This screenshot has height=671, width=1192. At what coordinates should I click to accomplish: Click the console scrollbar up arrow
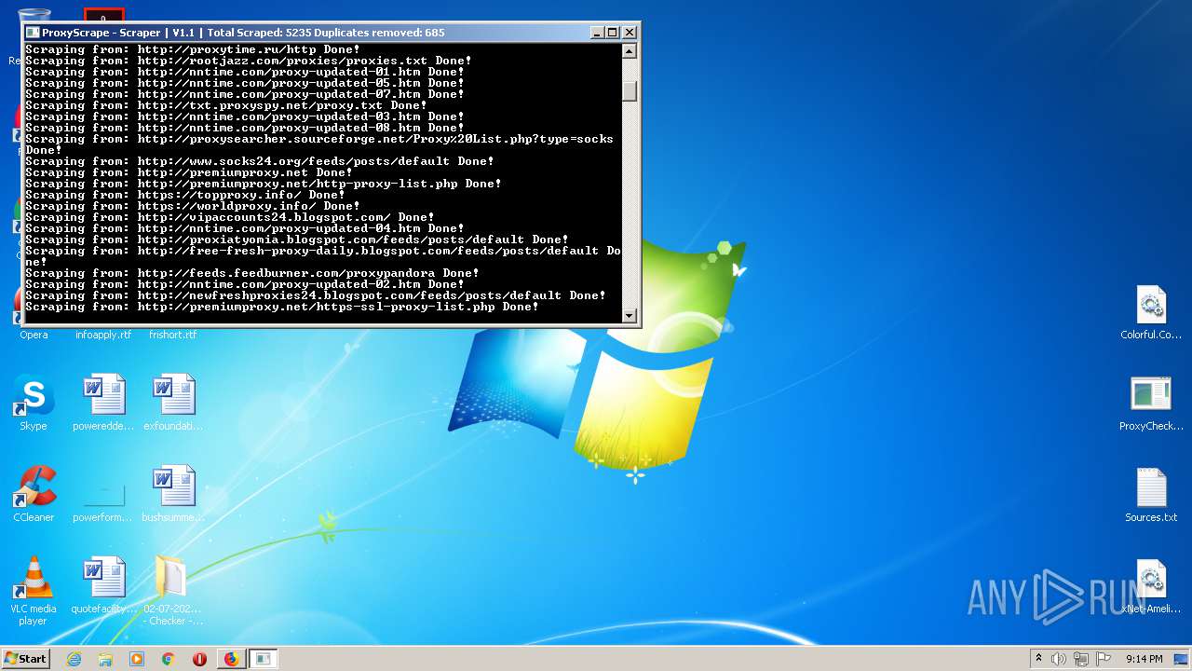630,51
